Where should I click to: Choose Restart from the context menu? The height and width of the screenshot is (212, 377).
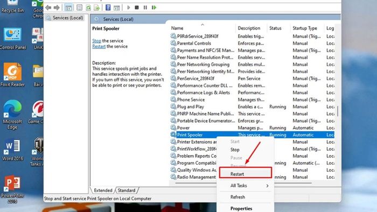pyautogui.click(x=246, y=174)
